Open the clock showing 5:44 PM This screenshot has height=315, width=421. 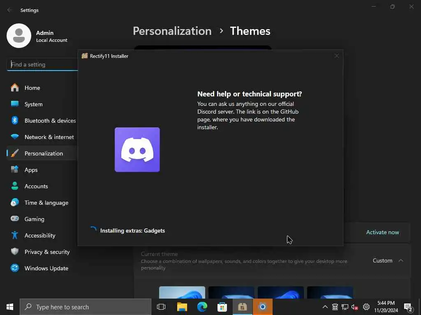pos(386,307)
